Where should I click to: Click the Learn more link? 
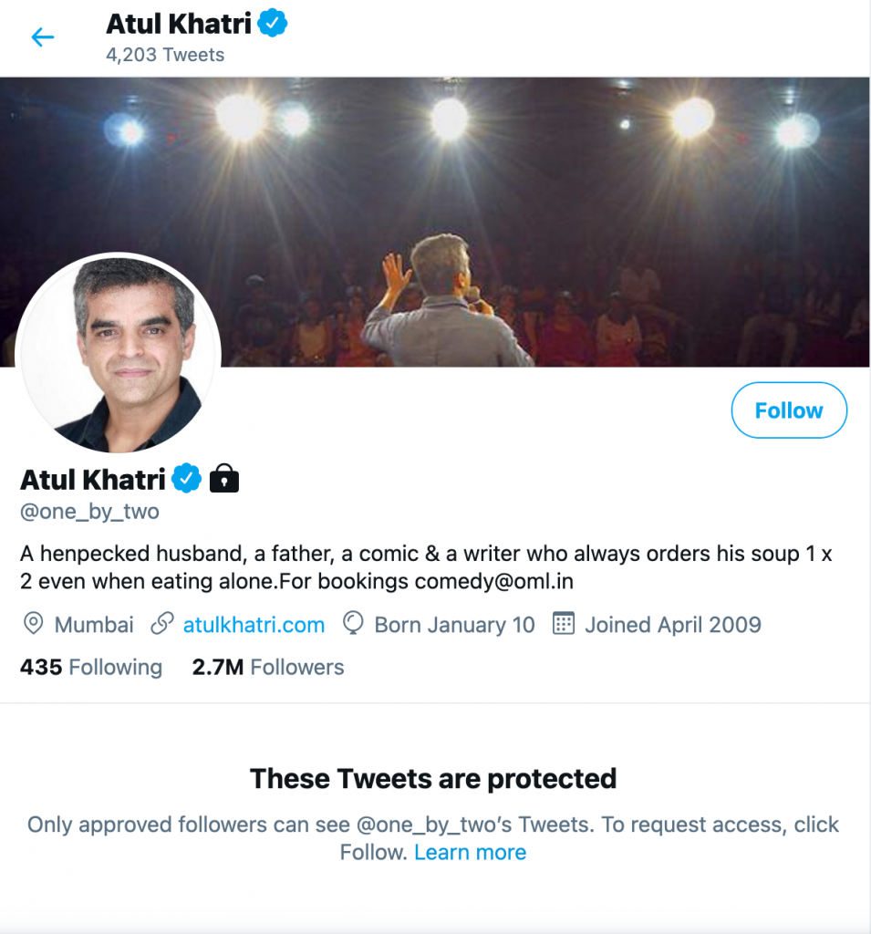470,853
